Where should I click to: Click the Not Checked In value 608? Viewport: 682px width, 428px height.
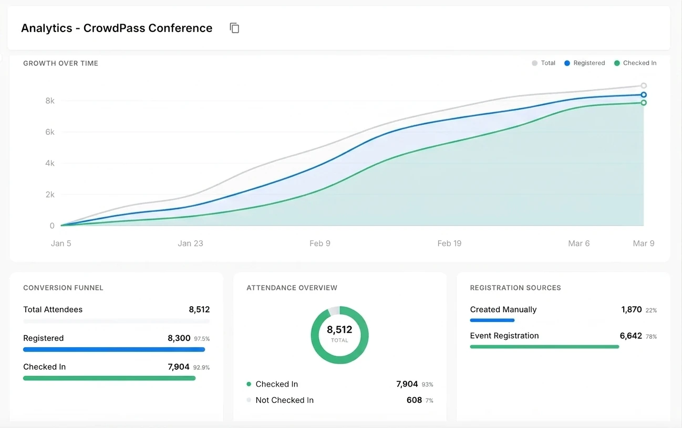(x=414, y=400)
